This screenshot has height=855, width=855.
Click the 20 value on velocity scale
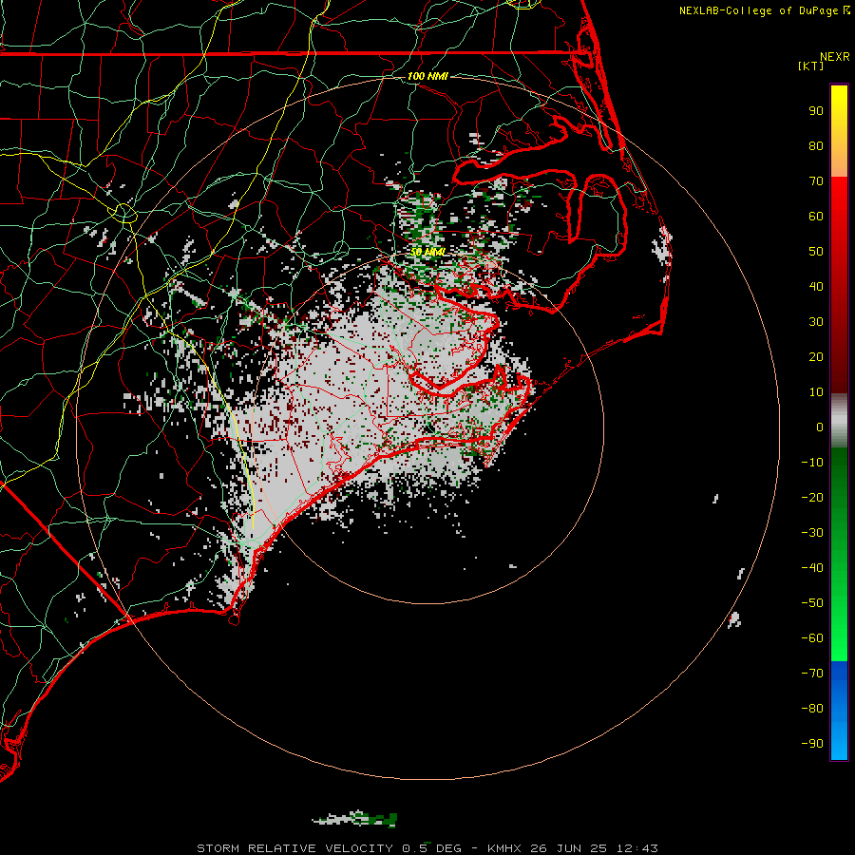point(816,357)
